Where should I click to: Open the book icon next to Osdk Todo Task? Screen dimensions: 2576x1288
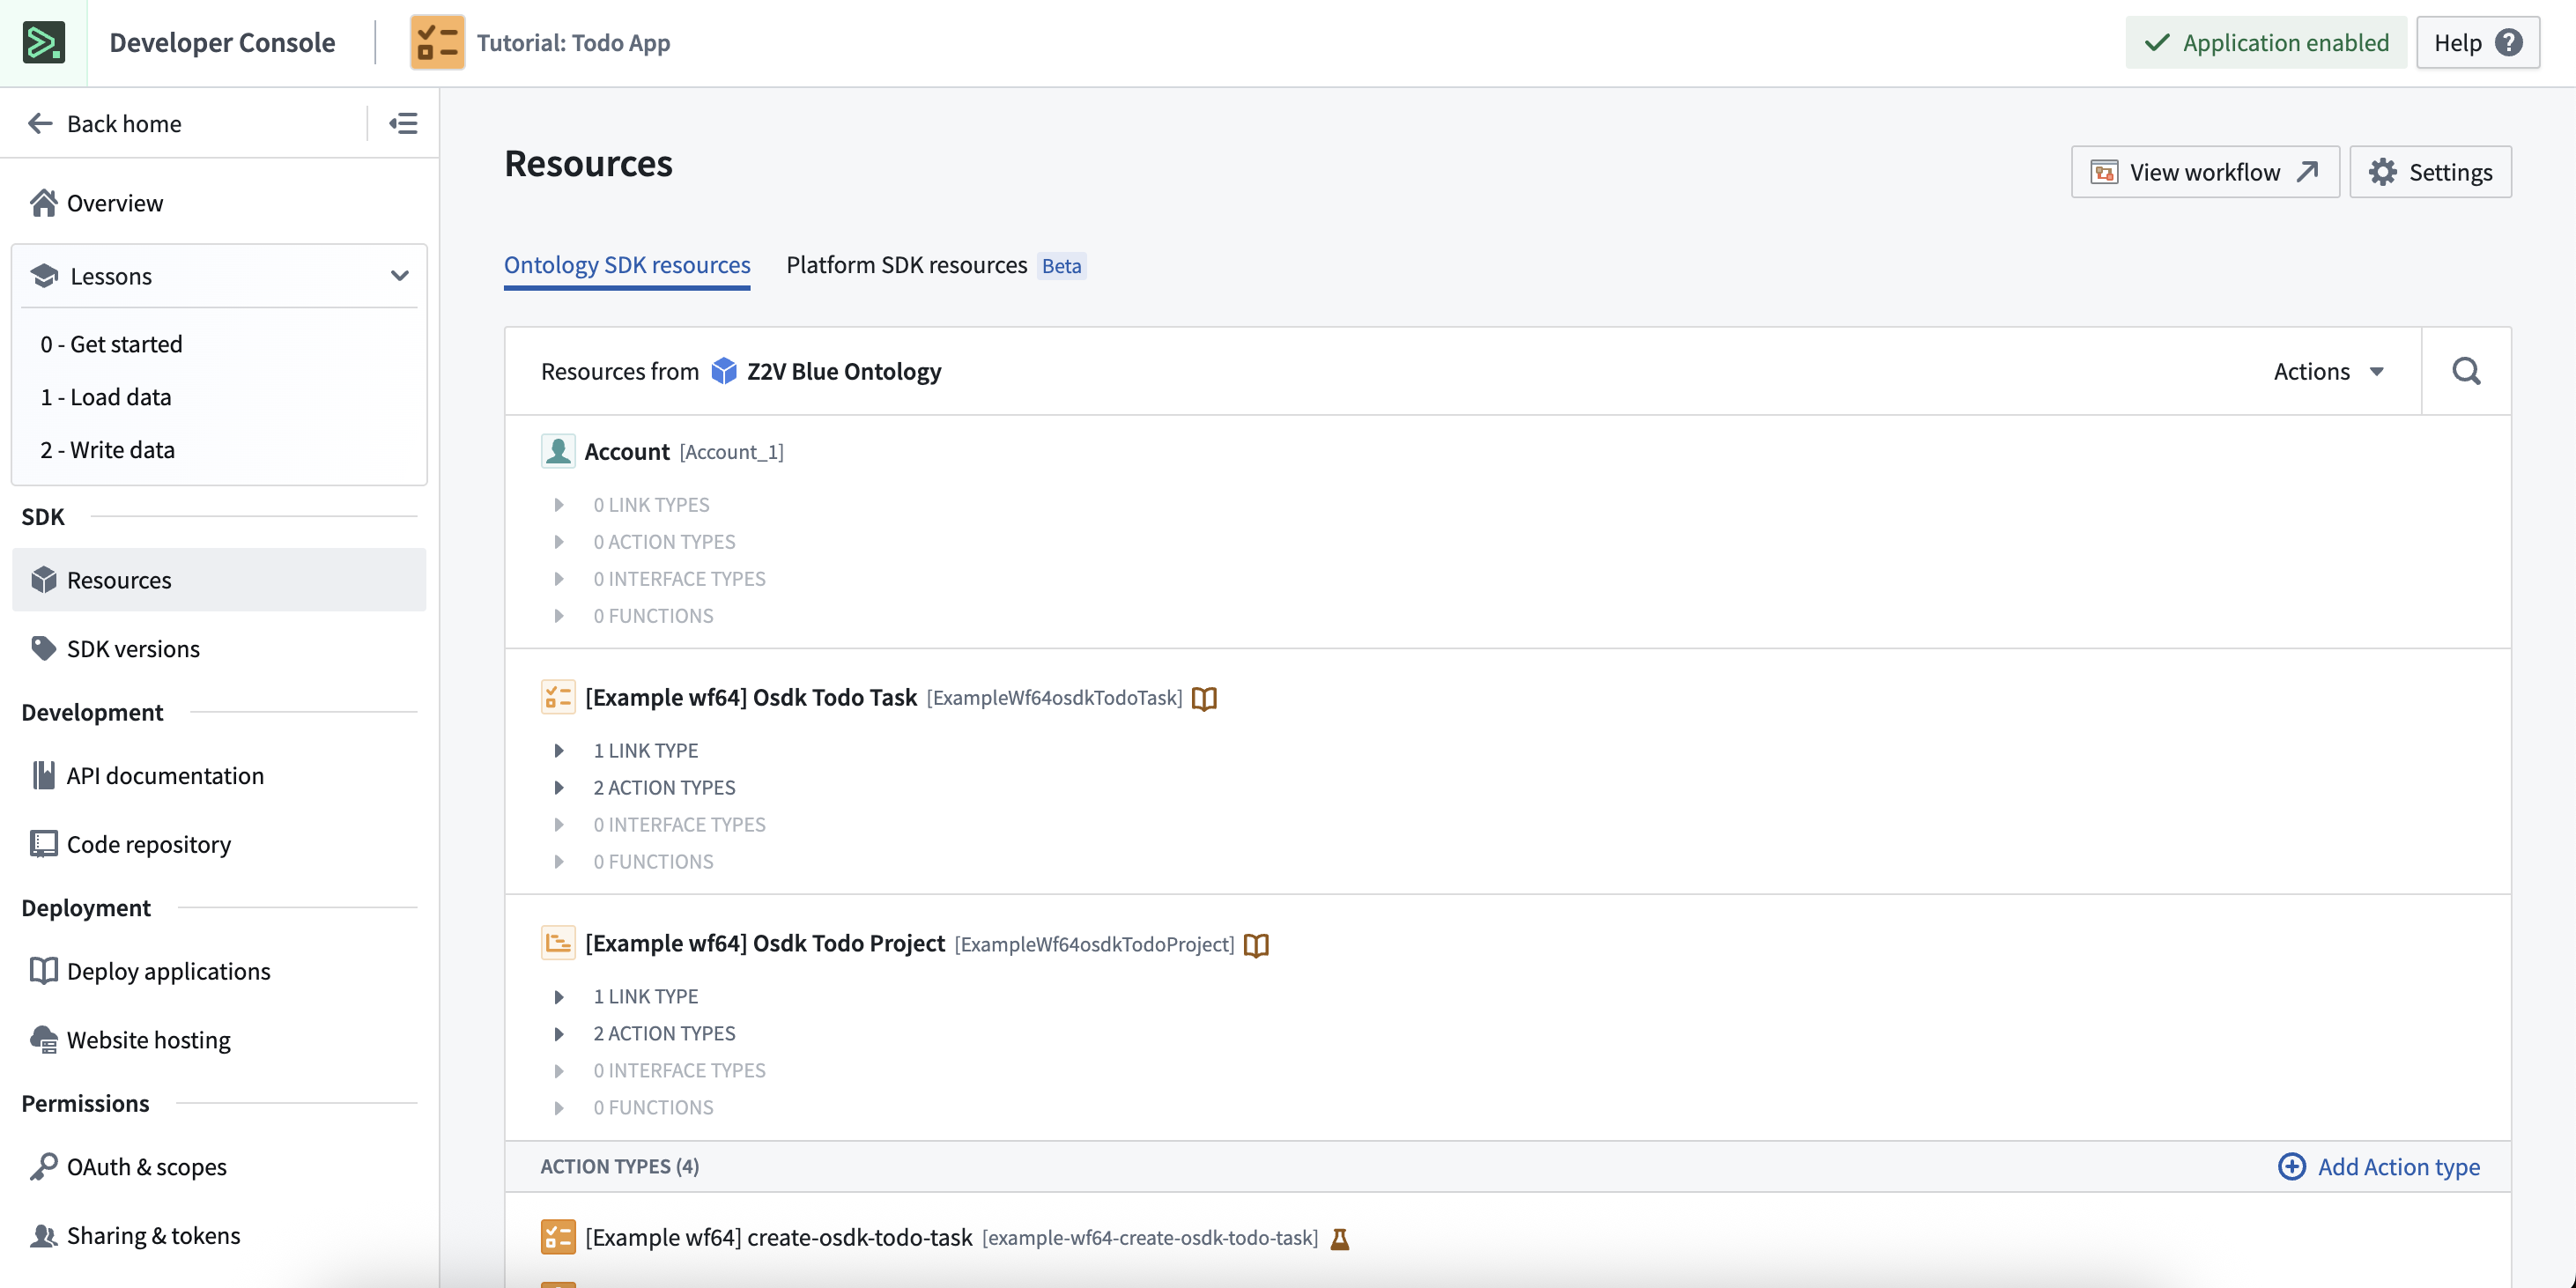(1204, 698)
